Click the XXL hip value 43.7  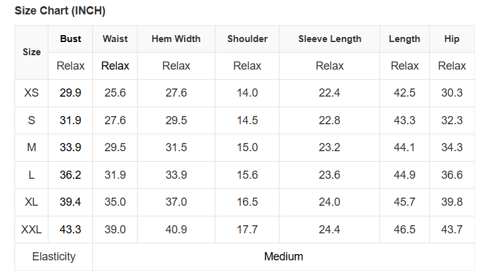(x=452, y=230)
